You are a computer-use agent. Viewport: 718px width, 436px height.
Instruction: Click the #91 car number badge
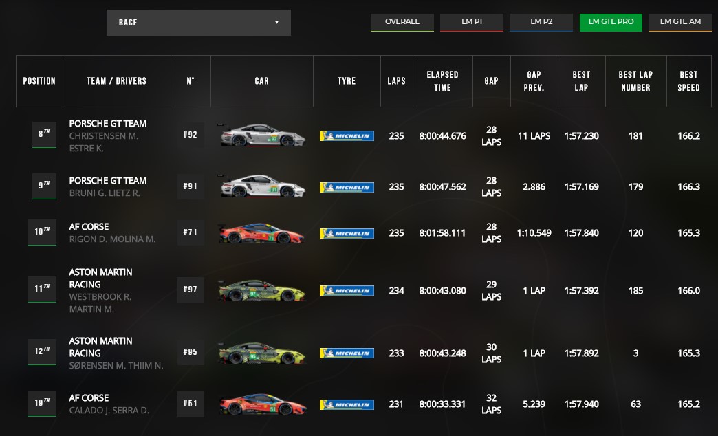pyautogui.click(x=191, y=186)
